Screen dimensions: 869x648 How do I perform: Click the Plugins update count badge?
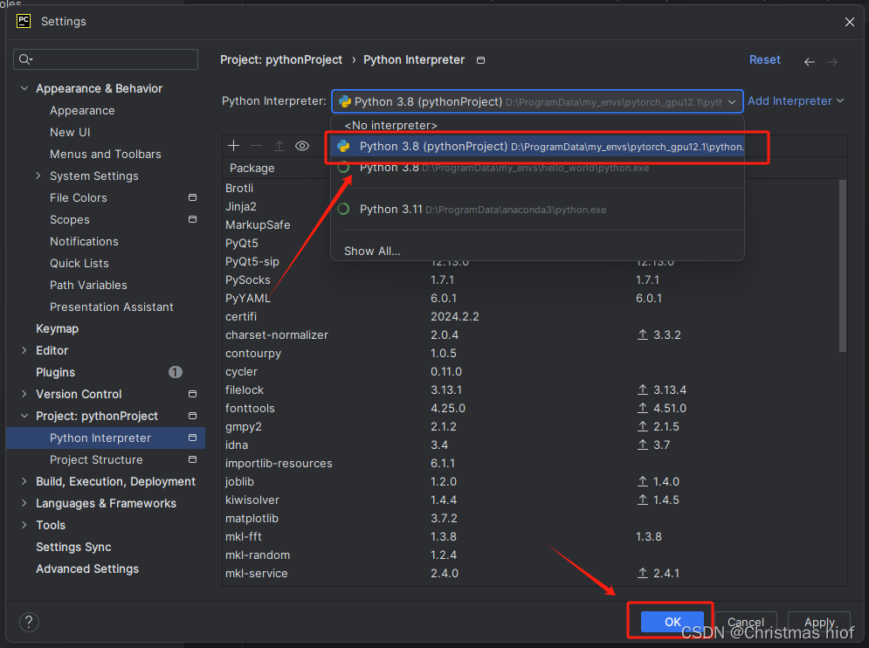point(176,372)
